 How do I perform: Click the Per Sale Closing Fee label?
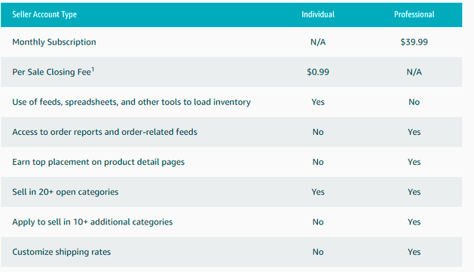51,72
